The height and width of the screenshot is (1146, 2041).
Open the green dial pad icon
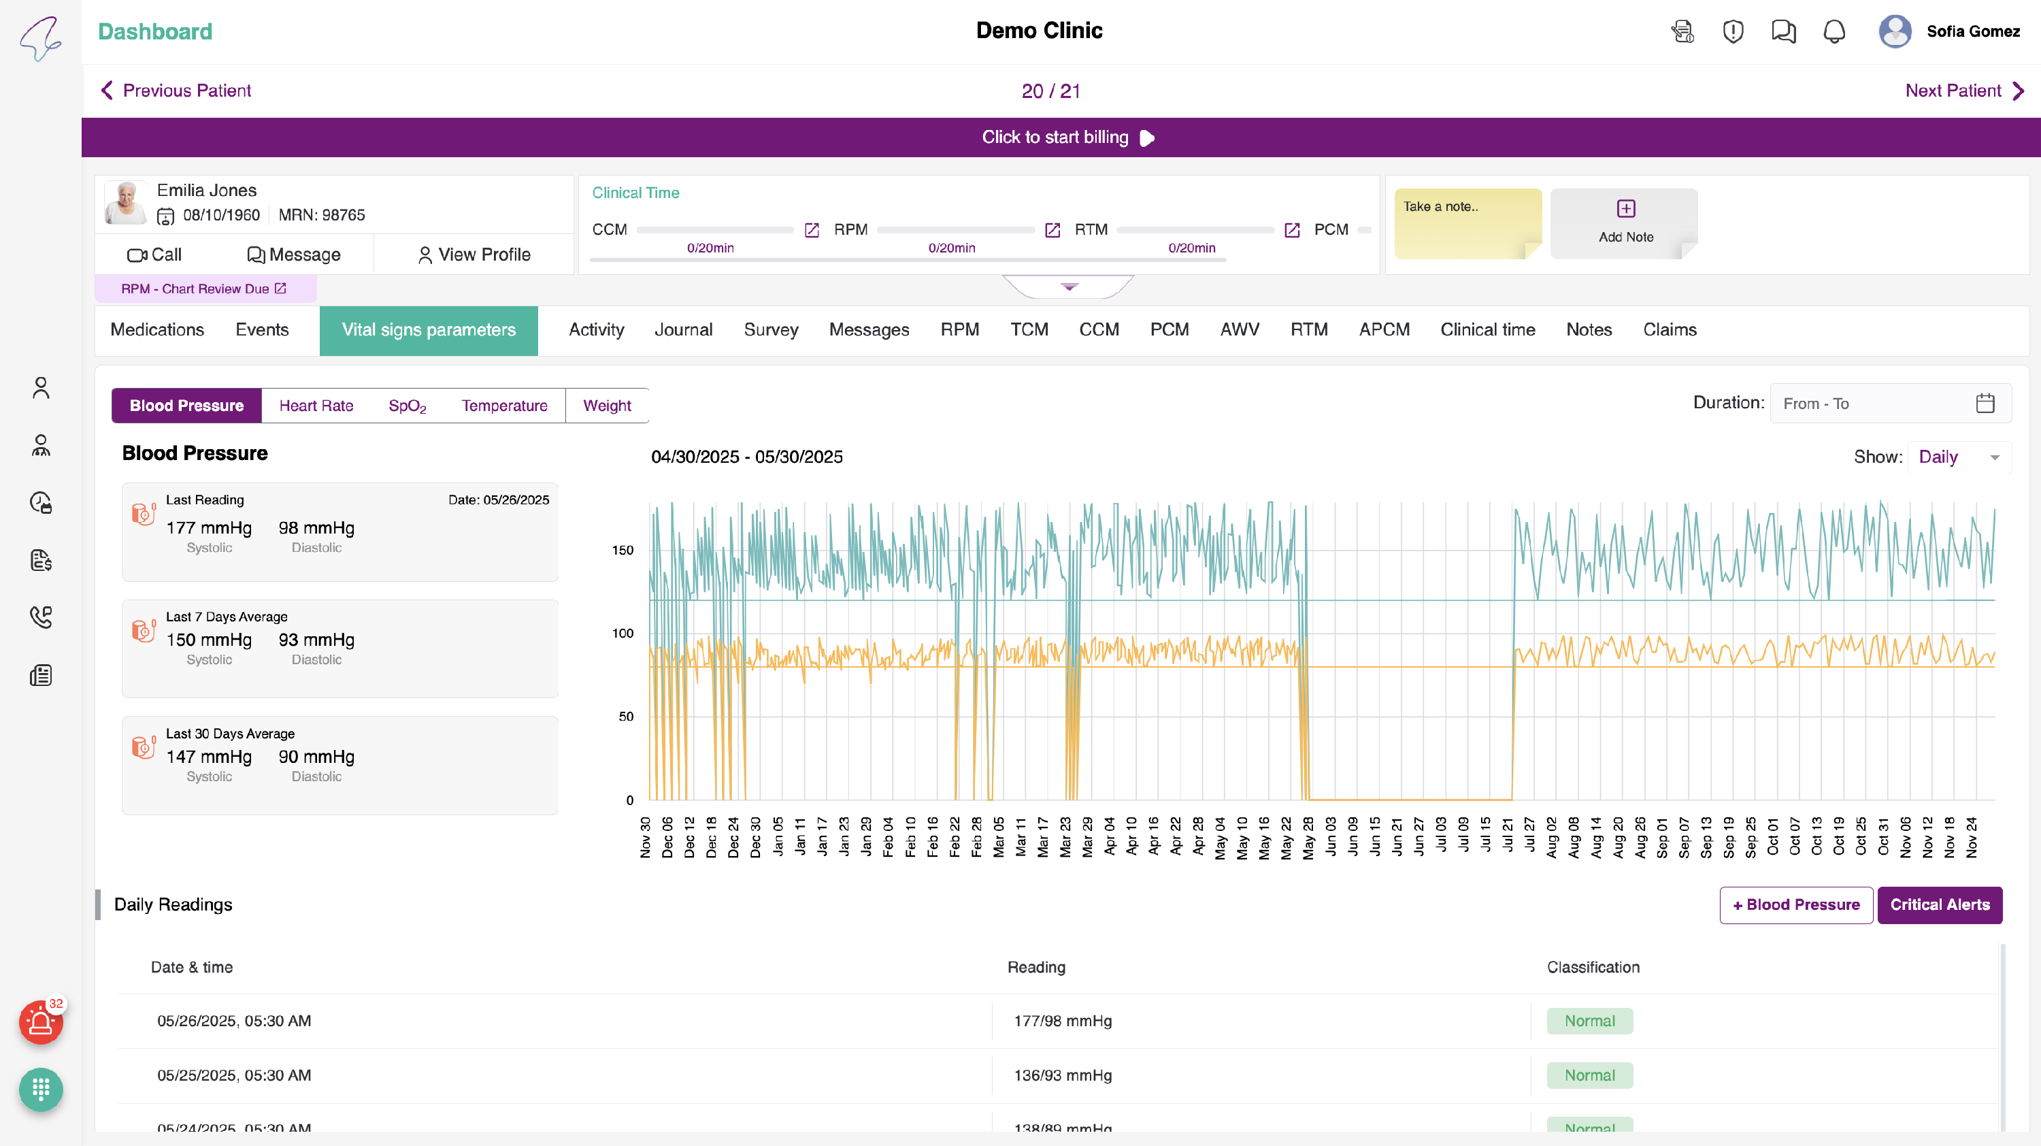40,1090
